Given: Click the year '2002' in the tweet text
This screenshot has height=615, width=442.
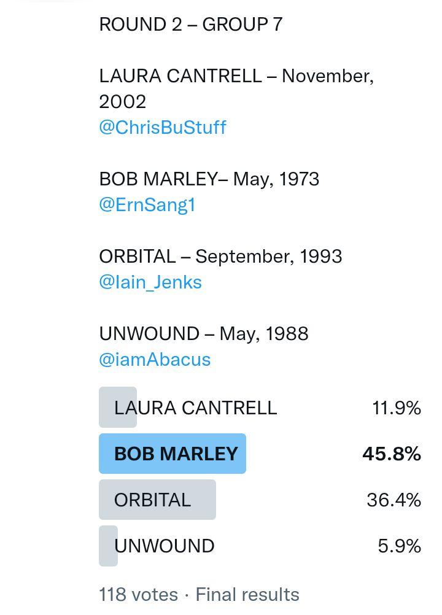Looking at the screenshot, I should point(122,102).
